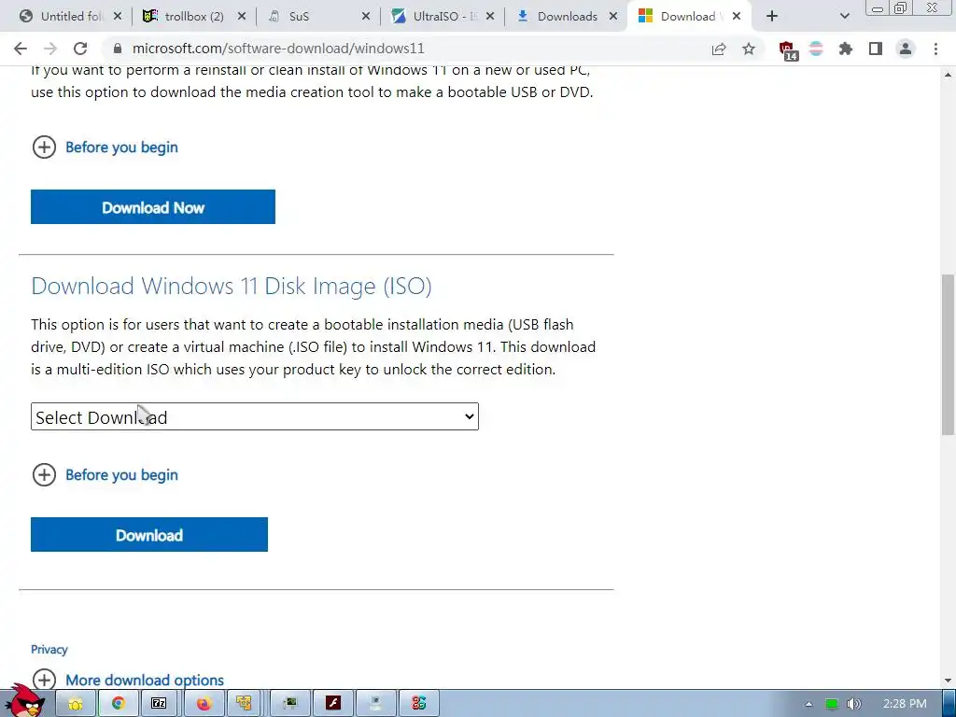The image size is (956, 717).
Task: Click the page vertical scrollbar thumb
Action: 948,354
